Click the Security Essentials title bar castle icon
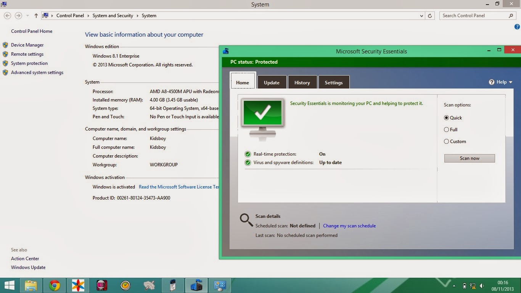This screenshot has width=521, height=293. 226,51
